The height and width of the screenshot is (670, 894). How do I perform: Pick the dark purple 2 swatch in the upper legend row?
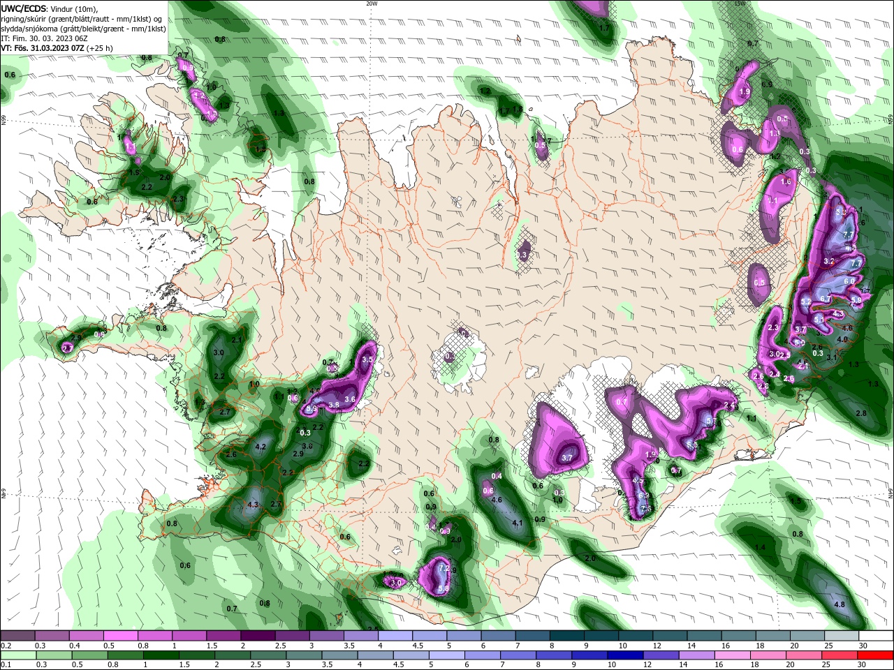click(x=258, y=636)
